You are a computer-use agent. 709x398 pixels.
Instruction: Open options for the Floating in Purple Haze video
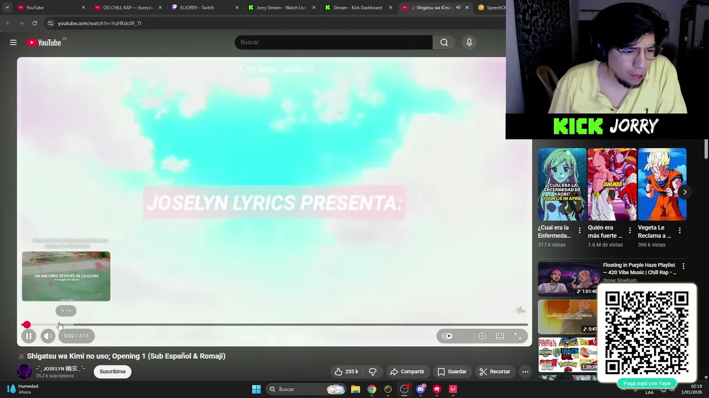(683, 266)
